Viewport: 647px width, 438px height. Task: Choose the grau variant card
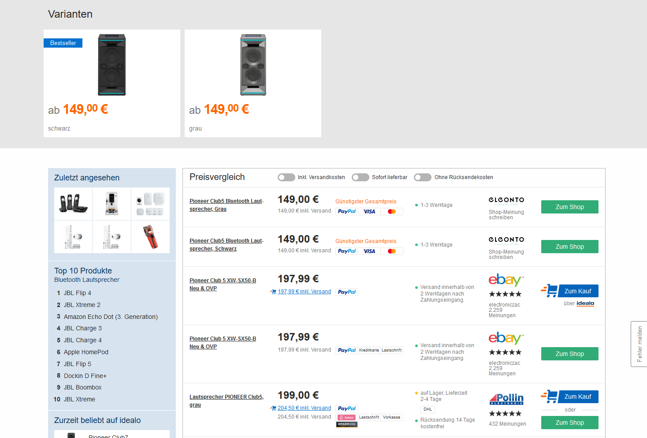(253, 83)
